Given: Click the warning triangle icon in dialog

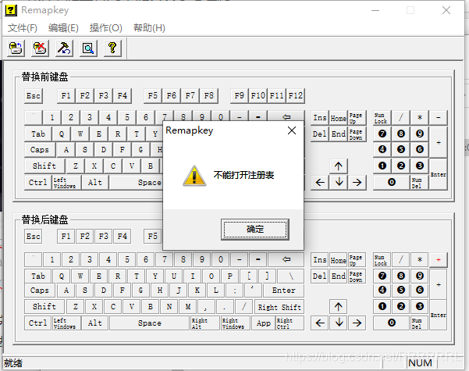Looking at the screenshot, I should [x=194, y=176].
